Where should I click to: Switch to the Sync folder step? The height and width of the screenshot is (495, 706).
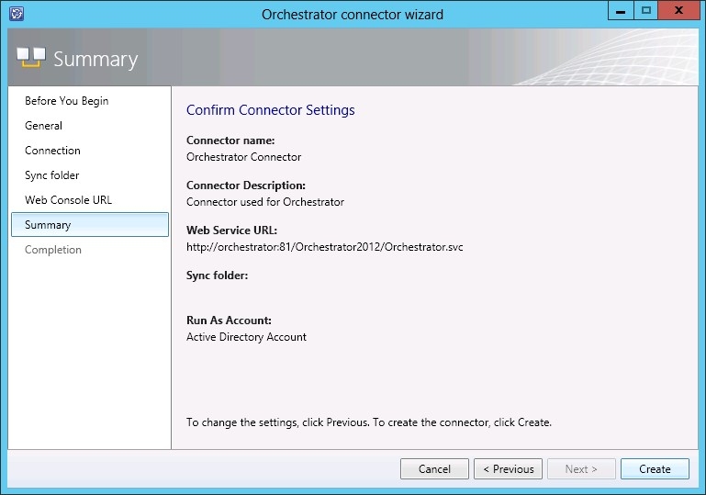[52, 175]
